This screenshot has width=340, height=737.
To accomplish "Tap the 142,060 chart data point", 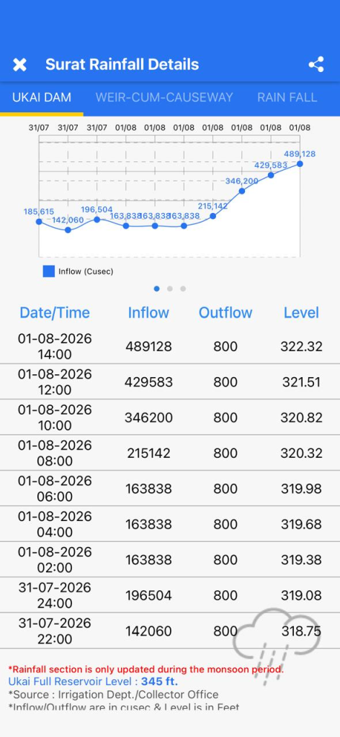I will [68, 230].
